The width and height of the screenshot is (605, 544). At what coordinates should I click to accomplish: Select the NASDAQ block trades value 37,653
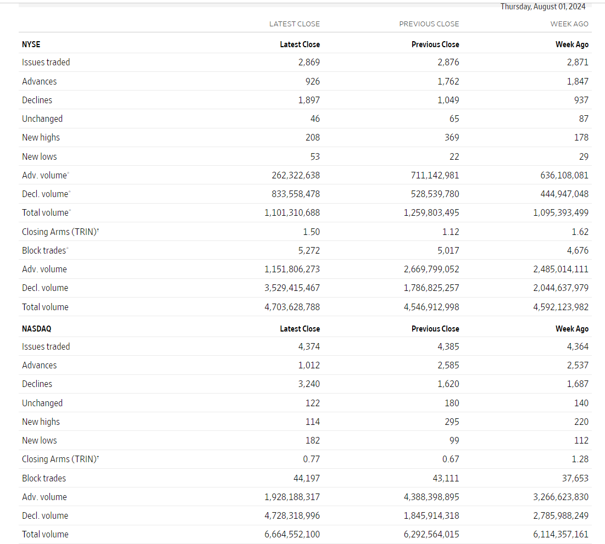coord(575,478)
